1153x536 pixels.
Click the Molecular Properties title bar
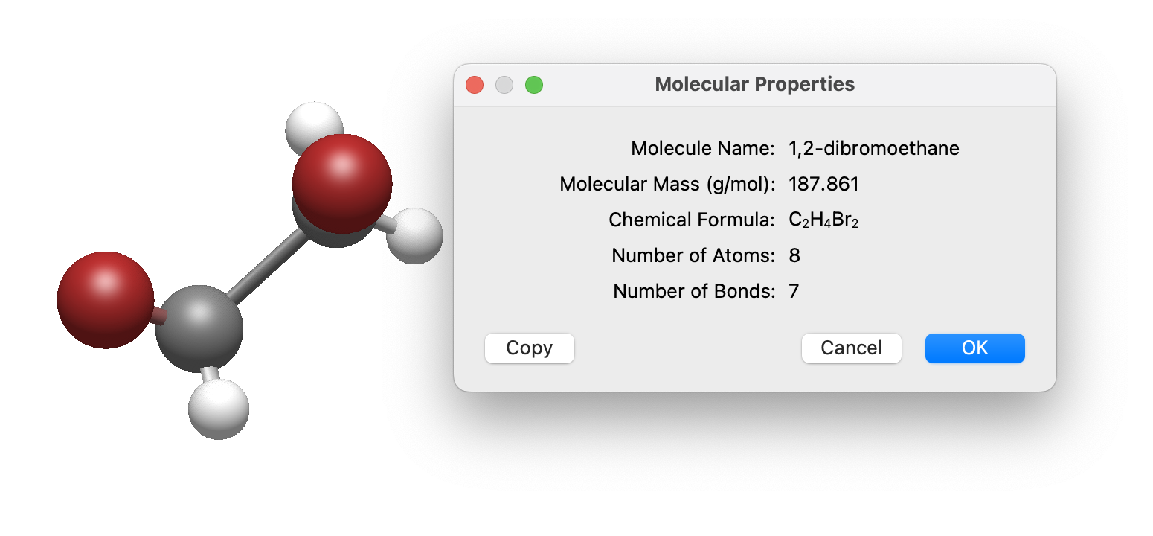(754, 85)
